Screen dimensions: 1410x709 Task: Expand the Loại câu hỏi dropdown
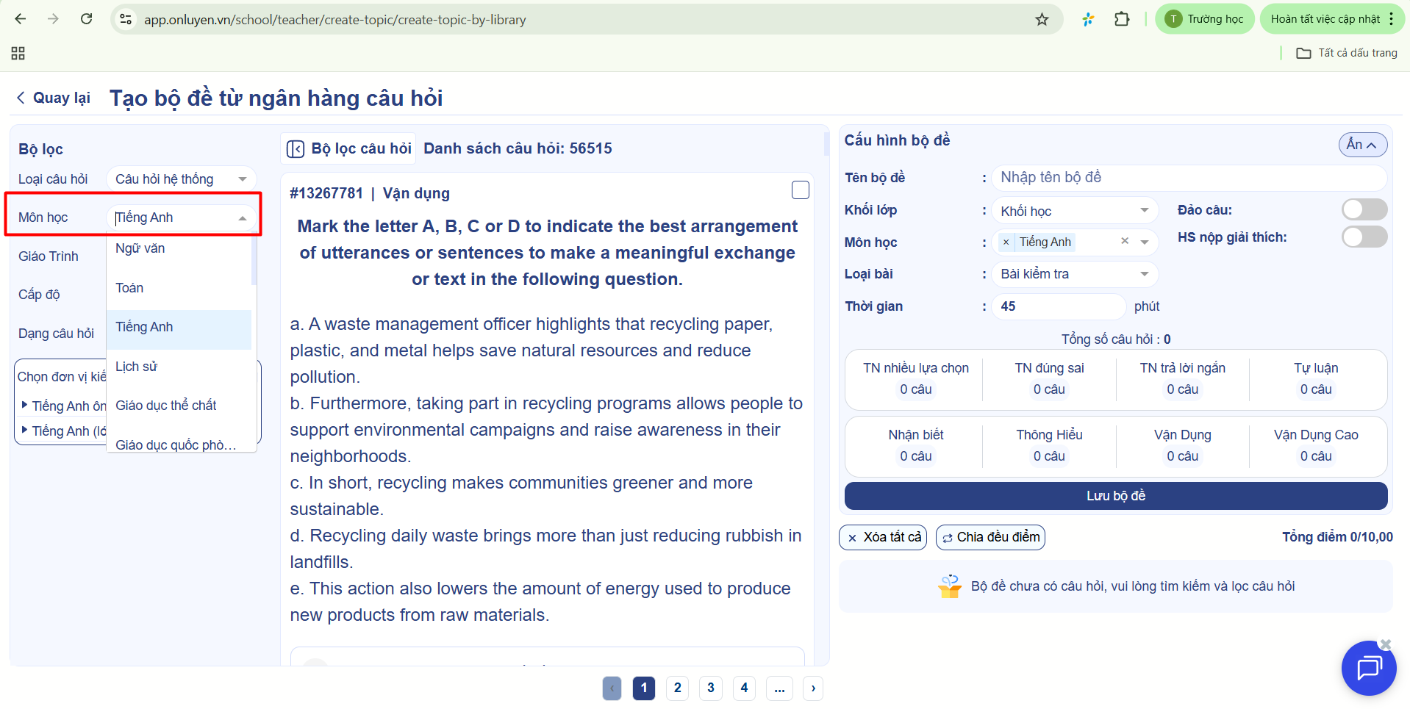coord(181,179)
